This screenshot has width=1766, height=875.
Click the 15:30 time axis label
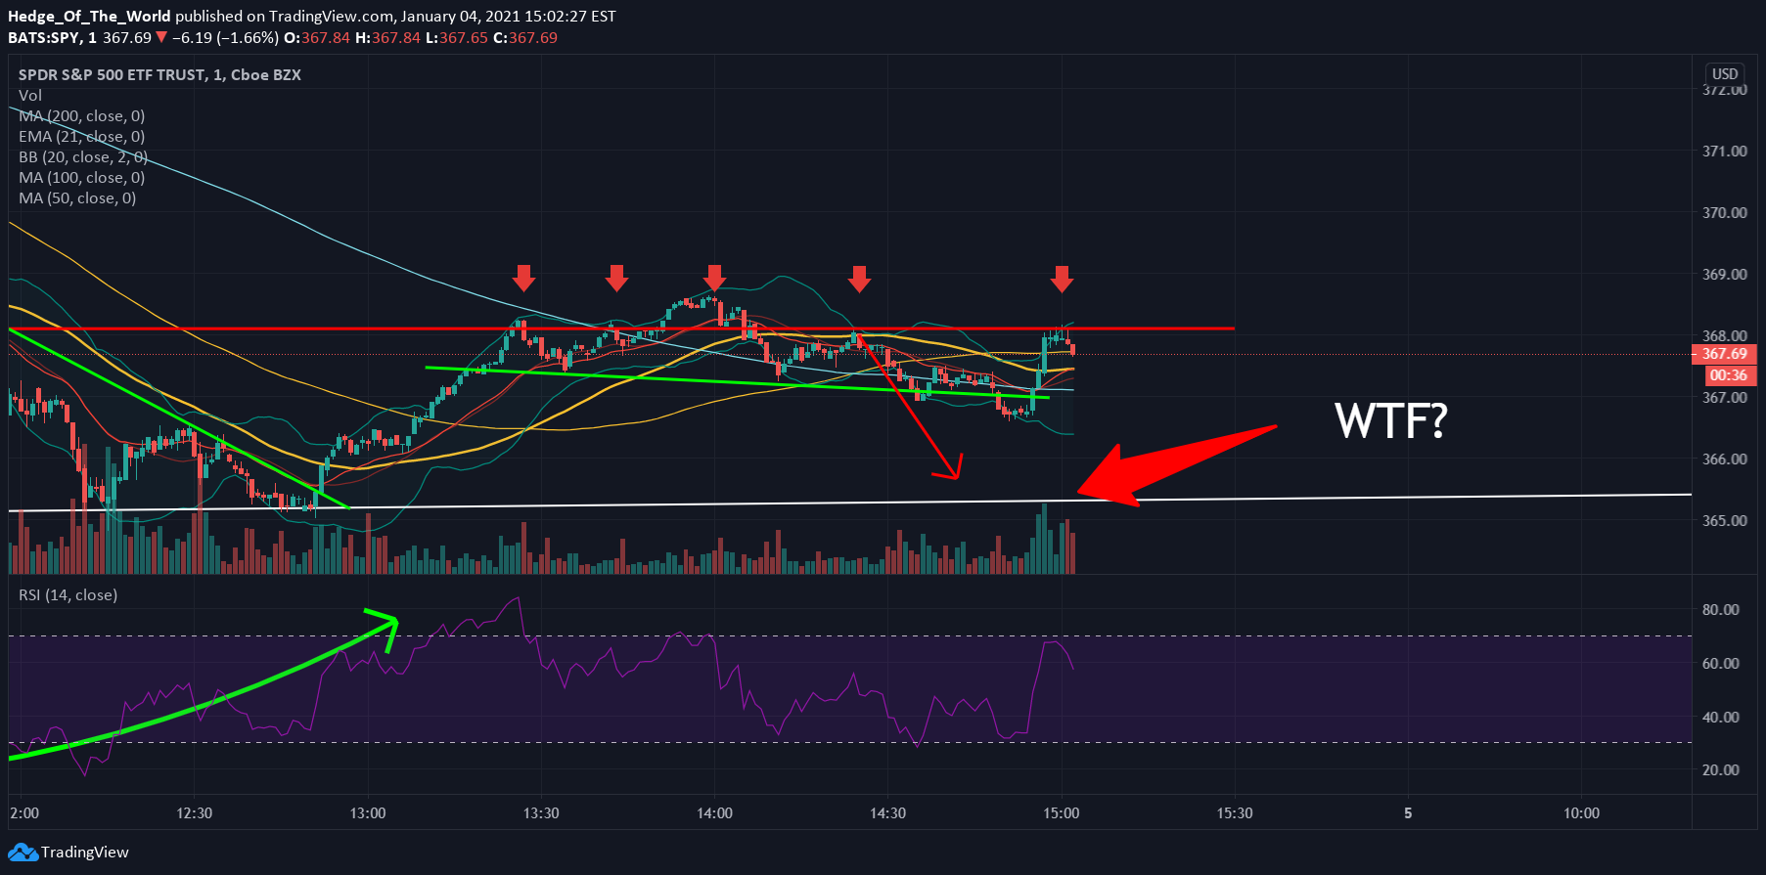(x=1235, y=812)
